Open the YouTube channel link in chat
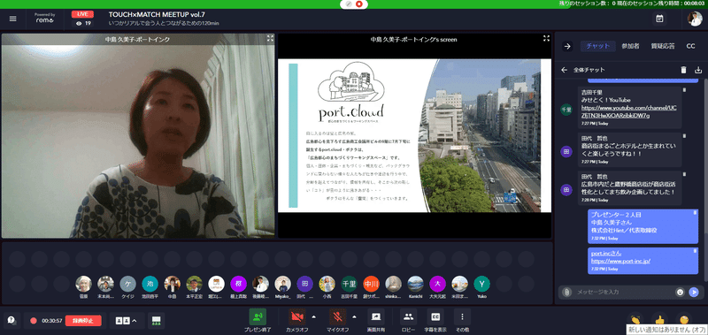708x335 pixels. (628, 112)
